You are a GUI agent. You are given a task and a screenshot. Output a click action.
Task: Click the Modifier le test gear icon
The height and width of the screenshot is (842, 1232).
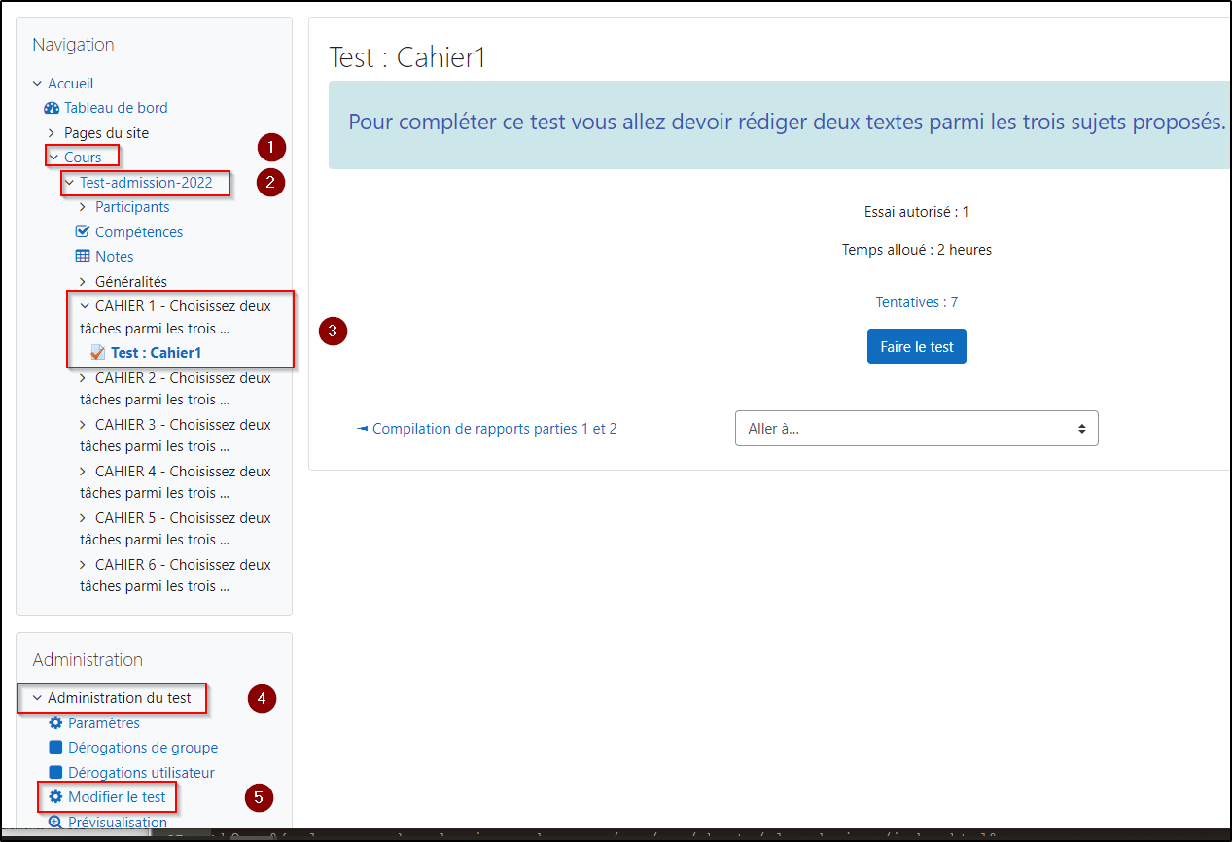click(x=55, y=797)
